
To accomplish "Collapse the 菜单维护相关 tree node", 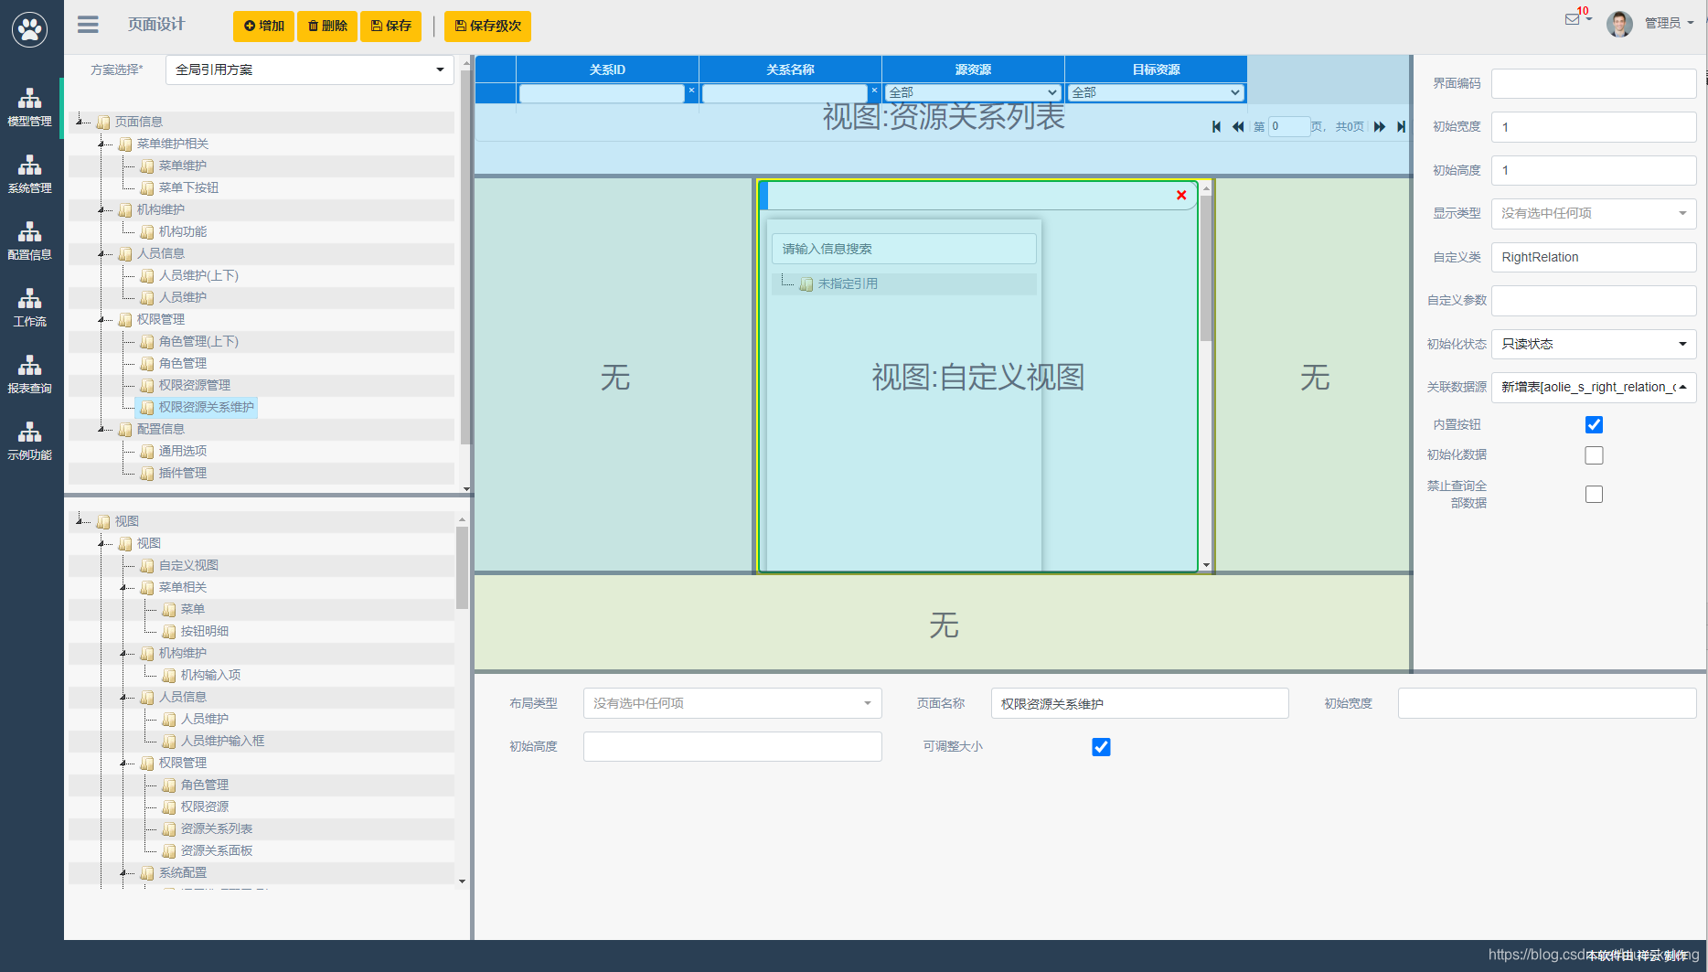I will click(x=101, y=144).
